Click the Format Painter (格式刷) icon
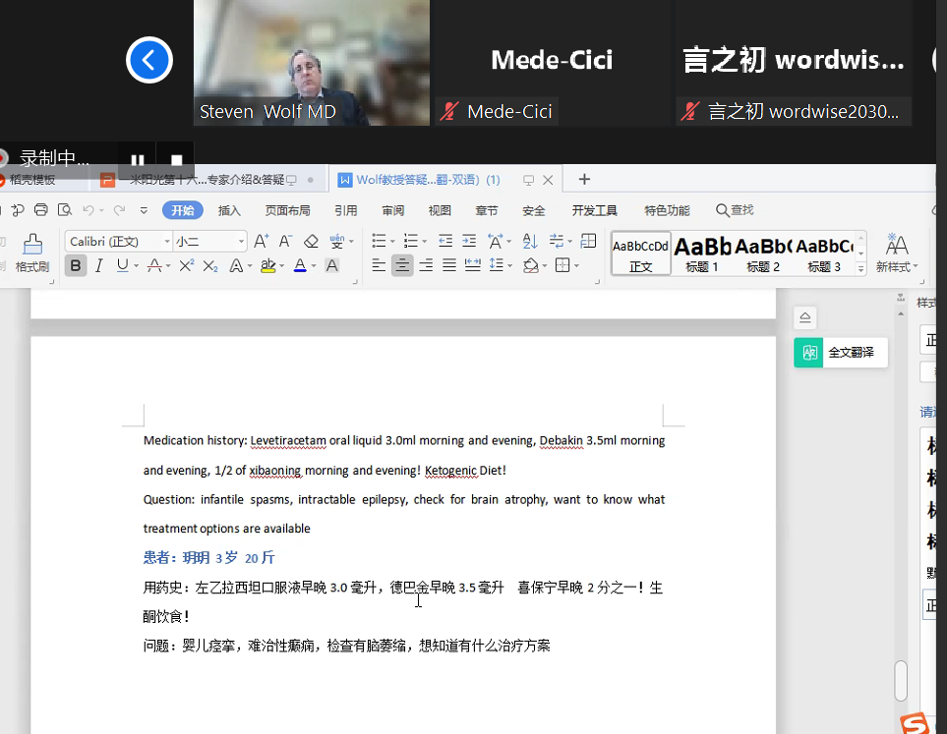 coord(32,252)
